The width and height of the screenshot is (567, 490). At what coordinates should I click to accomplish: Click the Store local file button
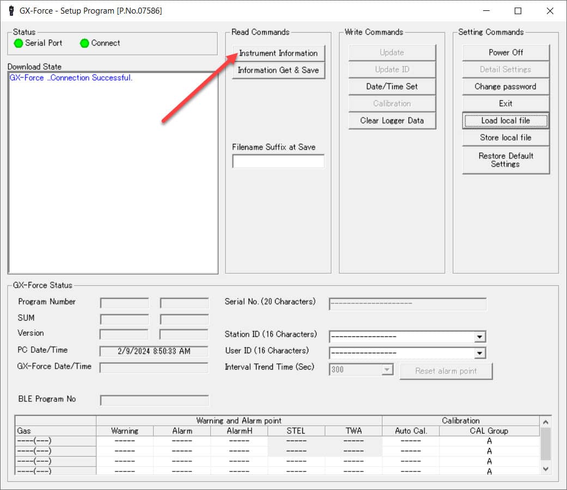click(505, 138)
